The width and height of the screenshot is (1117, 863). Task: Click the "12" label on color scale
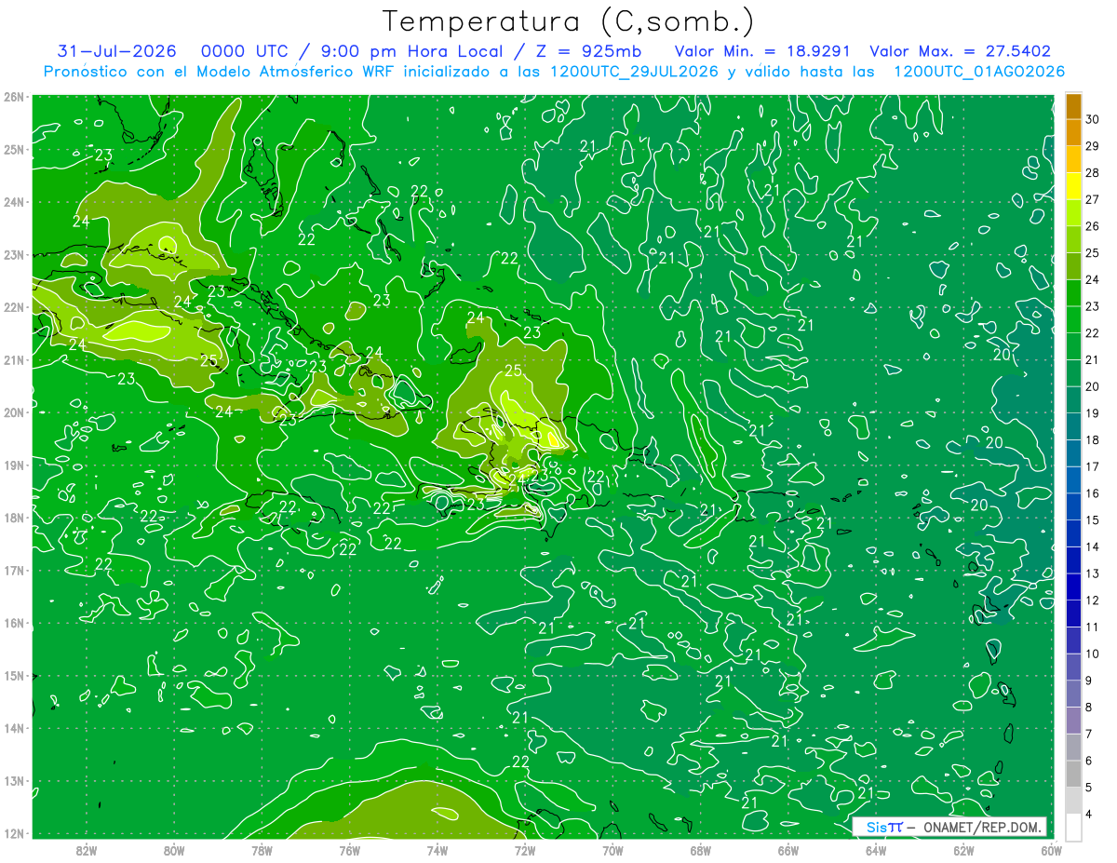pyautogui.click(x=1093, y=600)
